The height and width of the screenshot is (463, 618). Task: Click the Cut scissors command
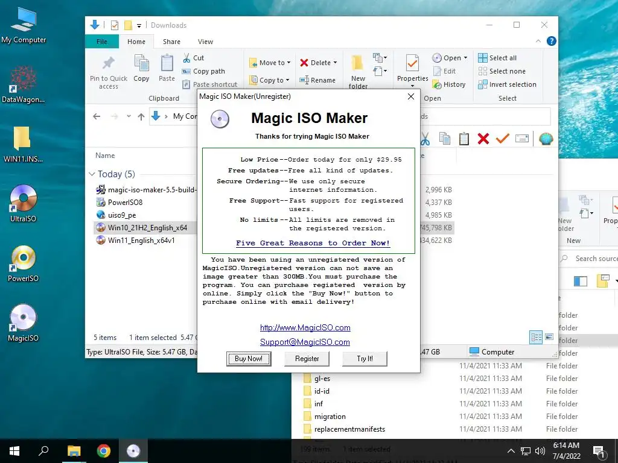click(194, 58)
